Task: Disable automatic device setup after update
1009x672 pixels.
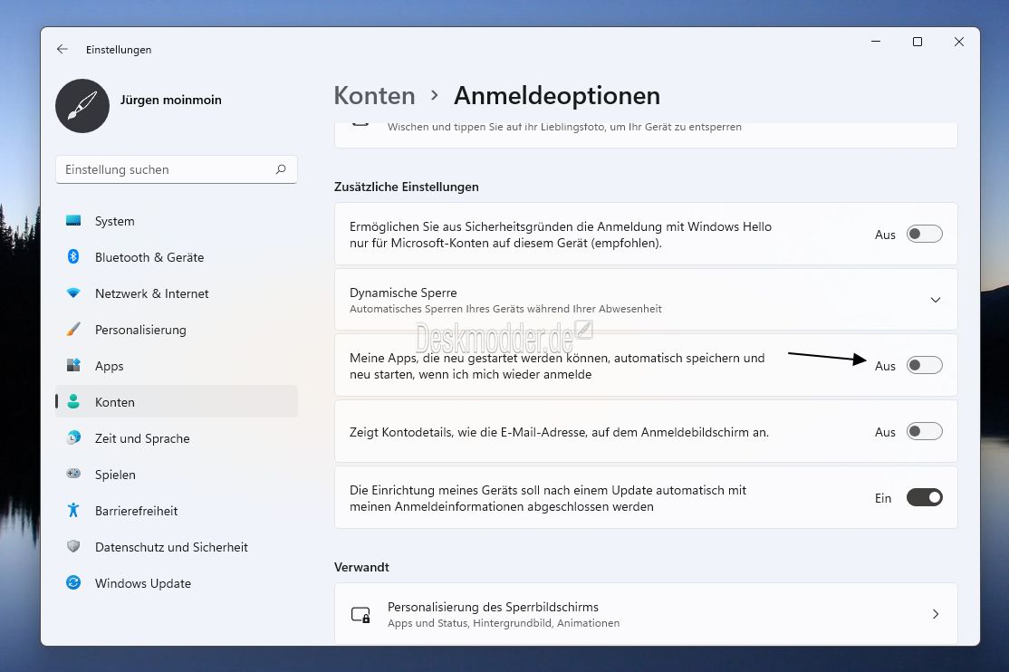Action: pos(924,498)
